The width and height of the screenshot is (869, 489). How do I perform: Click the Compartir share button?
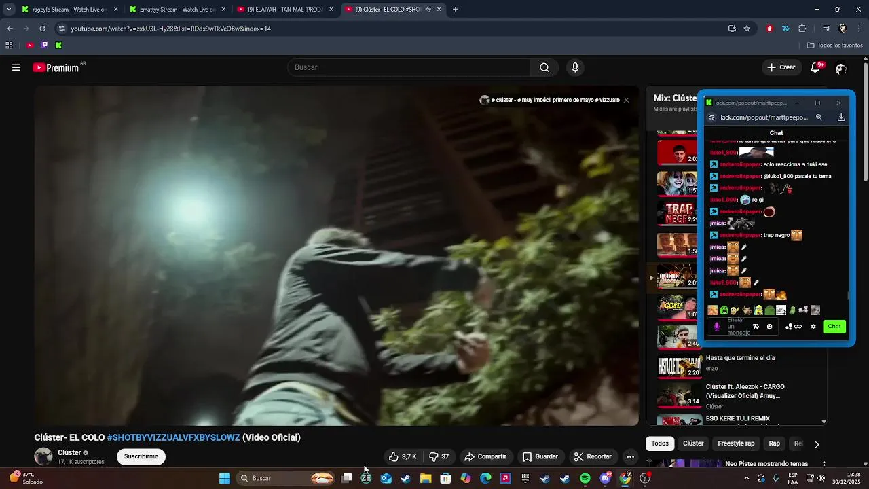(x=485, y=456)
